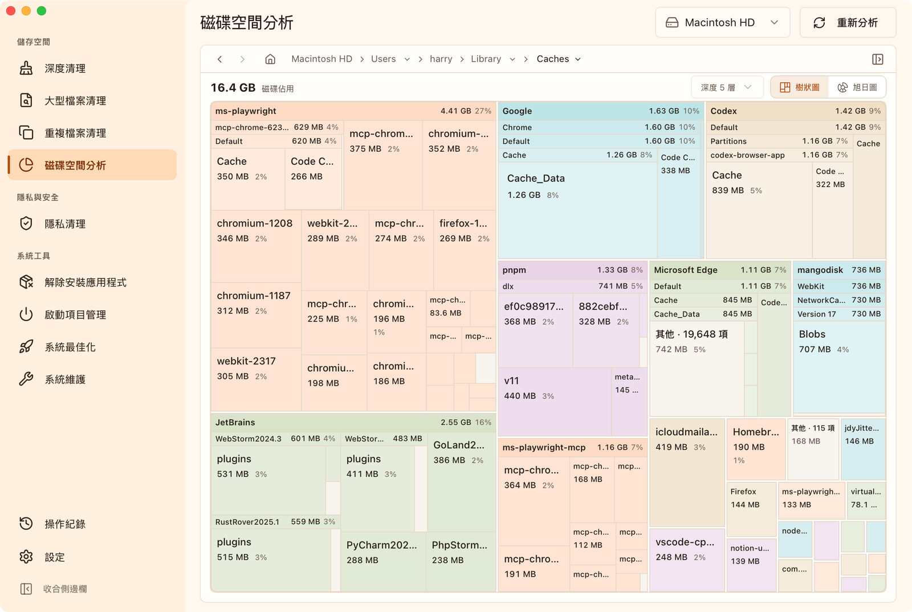912x612 pixels.
Task: Open the Macintosh HD disk dropdown
Action: pyautogui.click(x=722, y=23)
